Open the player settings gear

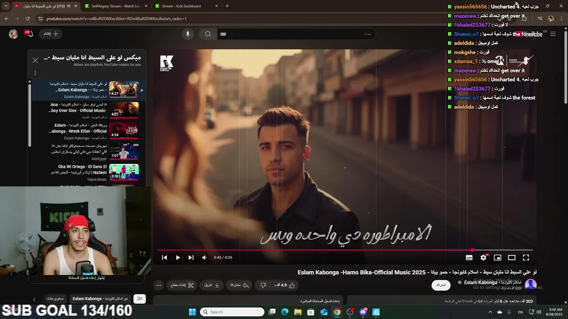point(484,257)
